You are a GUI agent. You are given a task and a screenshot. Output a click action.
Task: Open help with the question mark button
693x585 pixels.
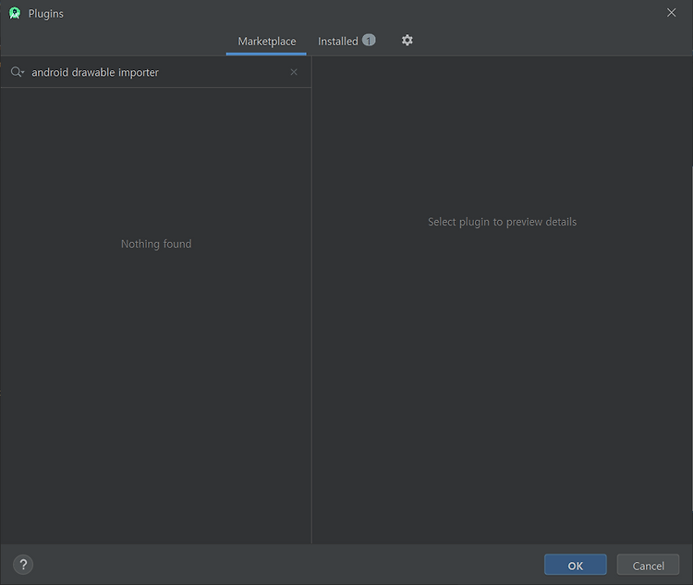point(23,565)
